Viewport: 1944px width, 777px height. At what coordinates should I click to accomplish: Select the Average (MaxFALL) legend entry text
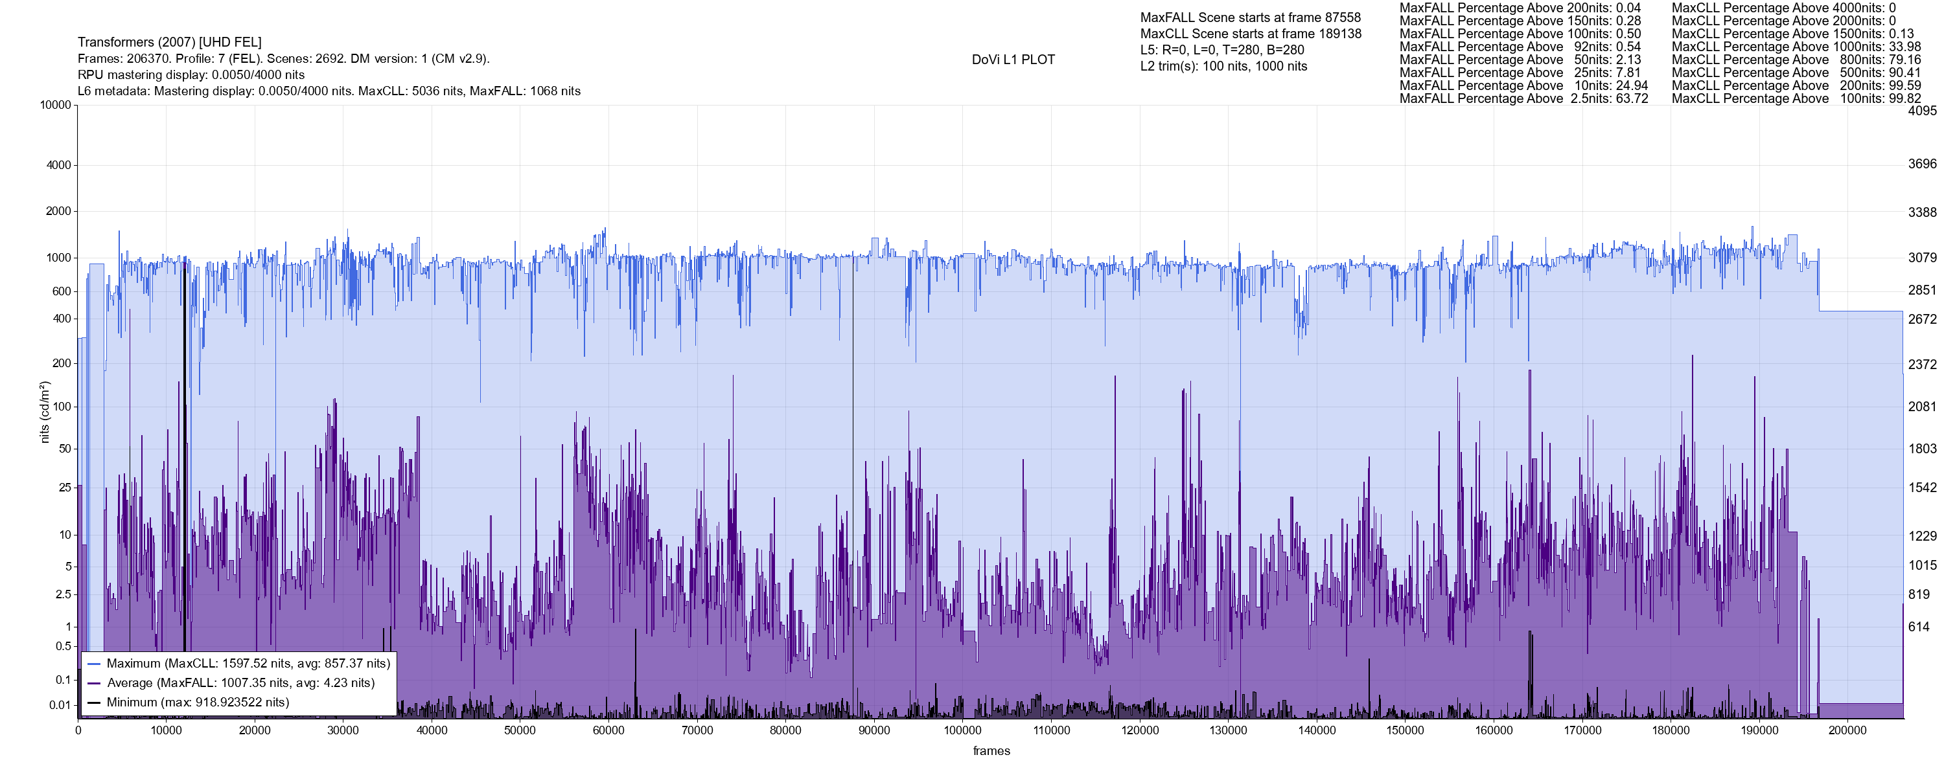241,684
